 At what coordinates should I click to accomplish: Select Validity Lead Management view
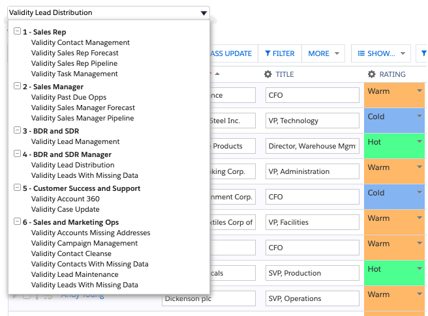[75, 141]
